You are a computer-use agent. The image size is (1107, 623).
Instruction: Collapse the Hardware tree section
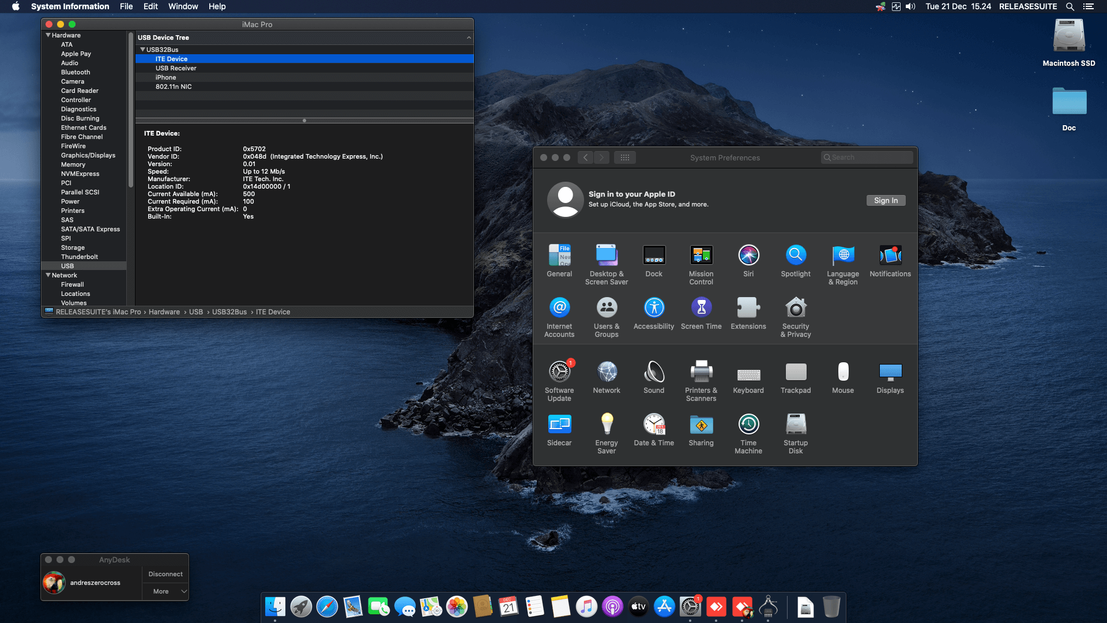[48, 35]
